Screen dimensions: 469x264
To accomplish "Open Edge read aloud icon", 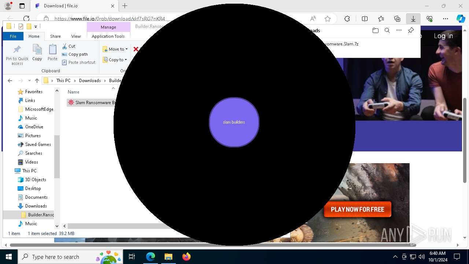I will 313,19.
